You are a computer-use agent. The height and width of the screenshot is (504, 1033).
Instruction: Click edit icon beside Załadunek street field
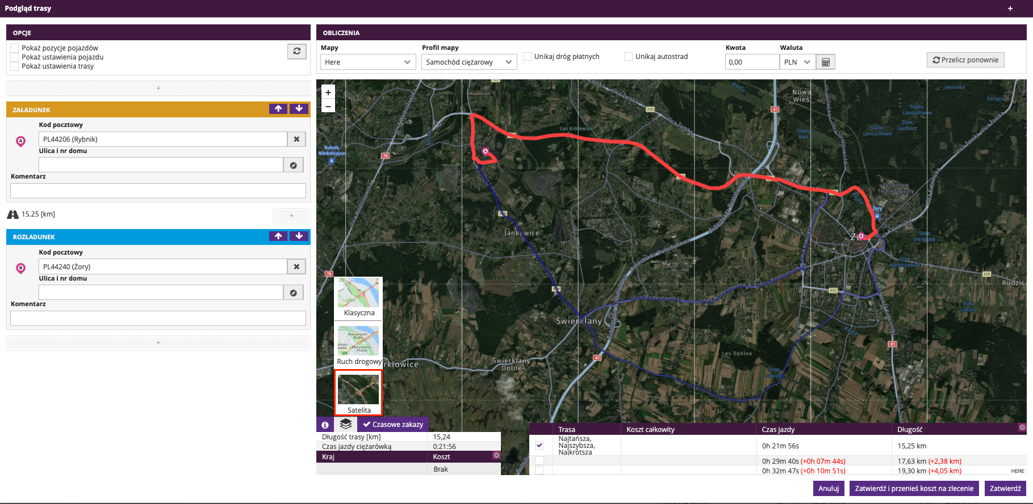(294, 165)
